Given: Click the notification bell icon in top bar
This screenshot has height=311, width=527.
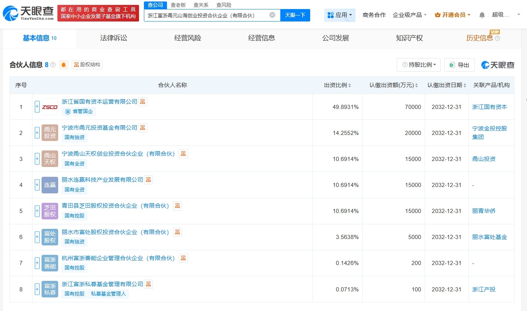Looking at the screenshot, I should click(482, 15).
